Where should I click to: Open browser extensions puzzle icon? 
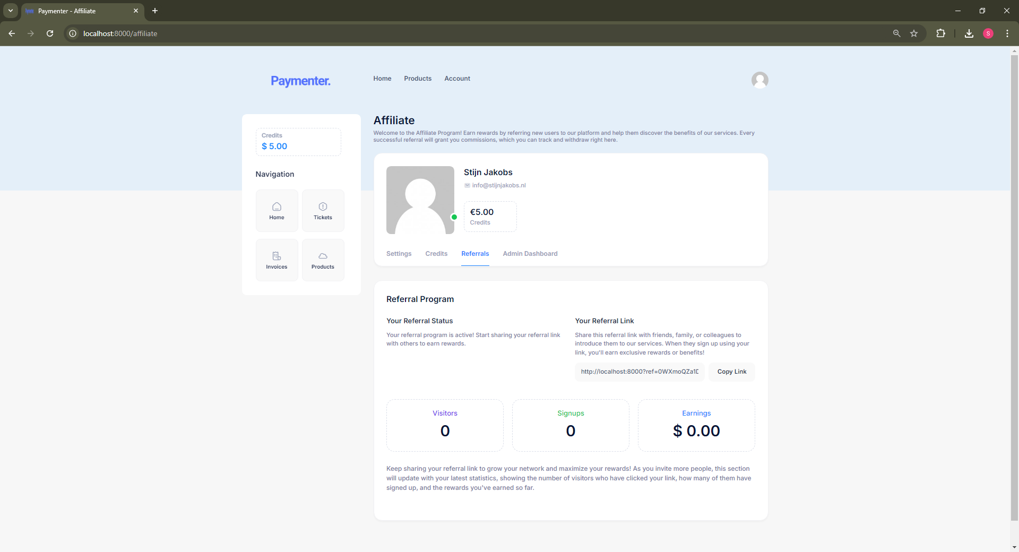pyautogui.click(x=940, y=33)
